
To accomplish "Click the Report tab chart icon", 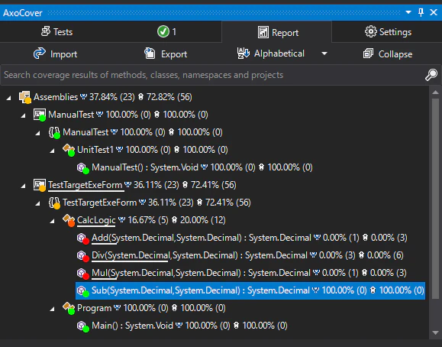I will (263, 32).
